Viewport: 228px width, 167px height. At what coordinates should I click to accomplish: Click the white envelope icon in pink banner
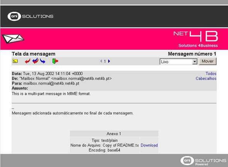(13, 39)
